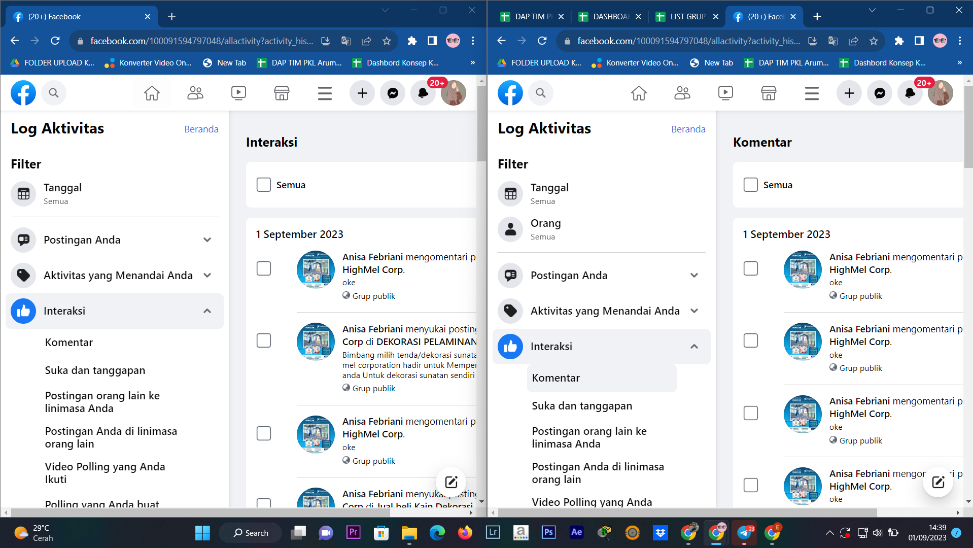Check third comment entry checkbox in right window
This screenshot has height=548, width=973.
pyautogui.click(x=751, y=413)
